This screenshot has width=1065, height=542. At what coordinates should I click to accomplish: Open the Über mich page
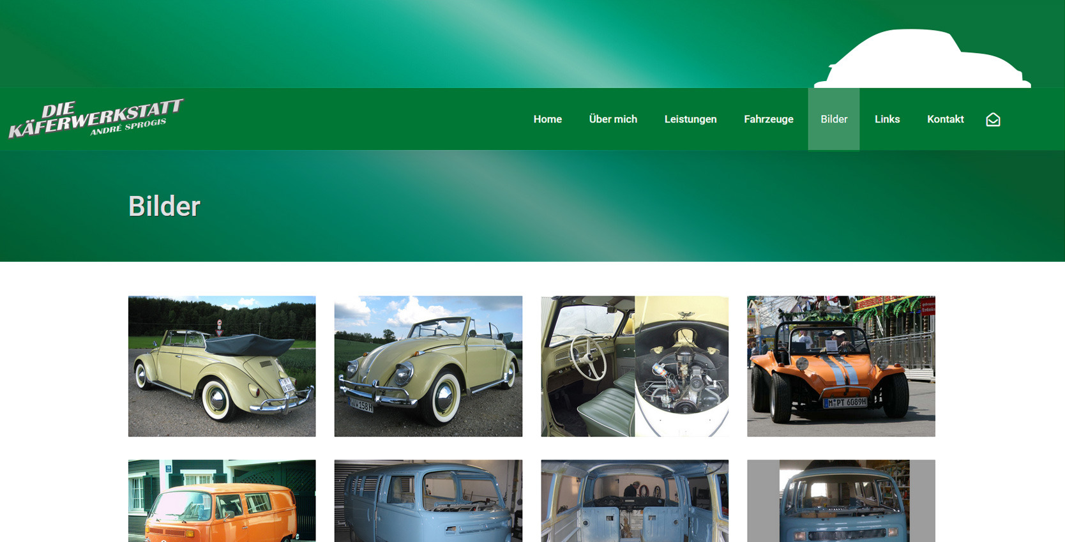(x=612, y=119)
